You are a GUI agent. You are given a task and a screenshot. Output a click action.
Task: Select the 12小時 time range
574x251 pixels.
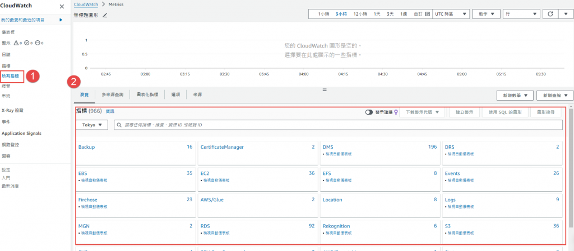point(360,14)
